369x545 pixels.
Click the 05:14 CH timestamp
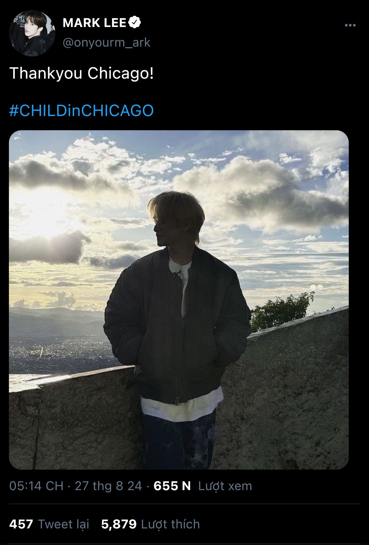pos(36,486)
